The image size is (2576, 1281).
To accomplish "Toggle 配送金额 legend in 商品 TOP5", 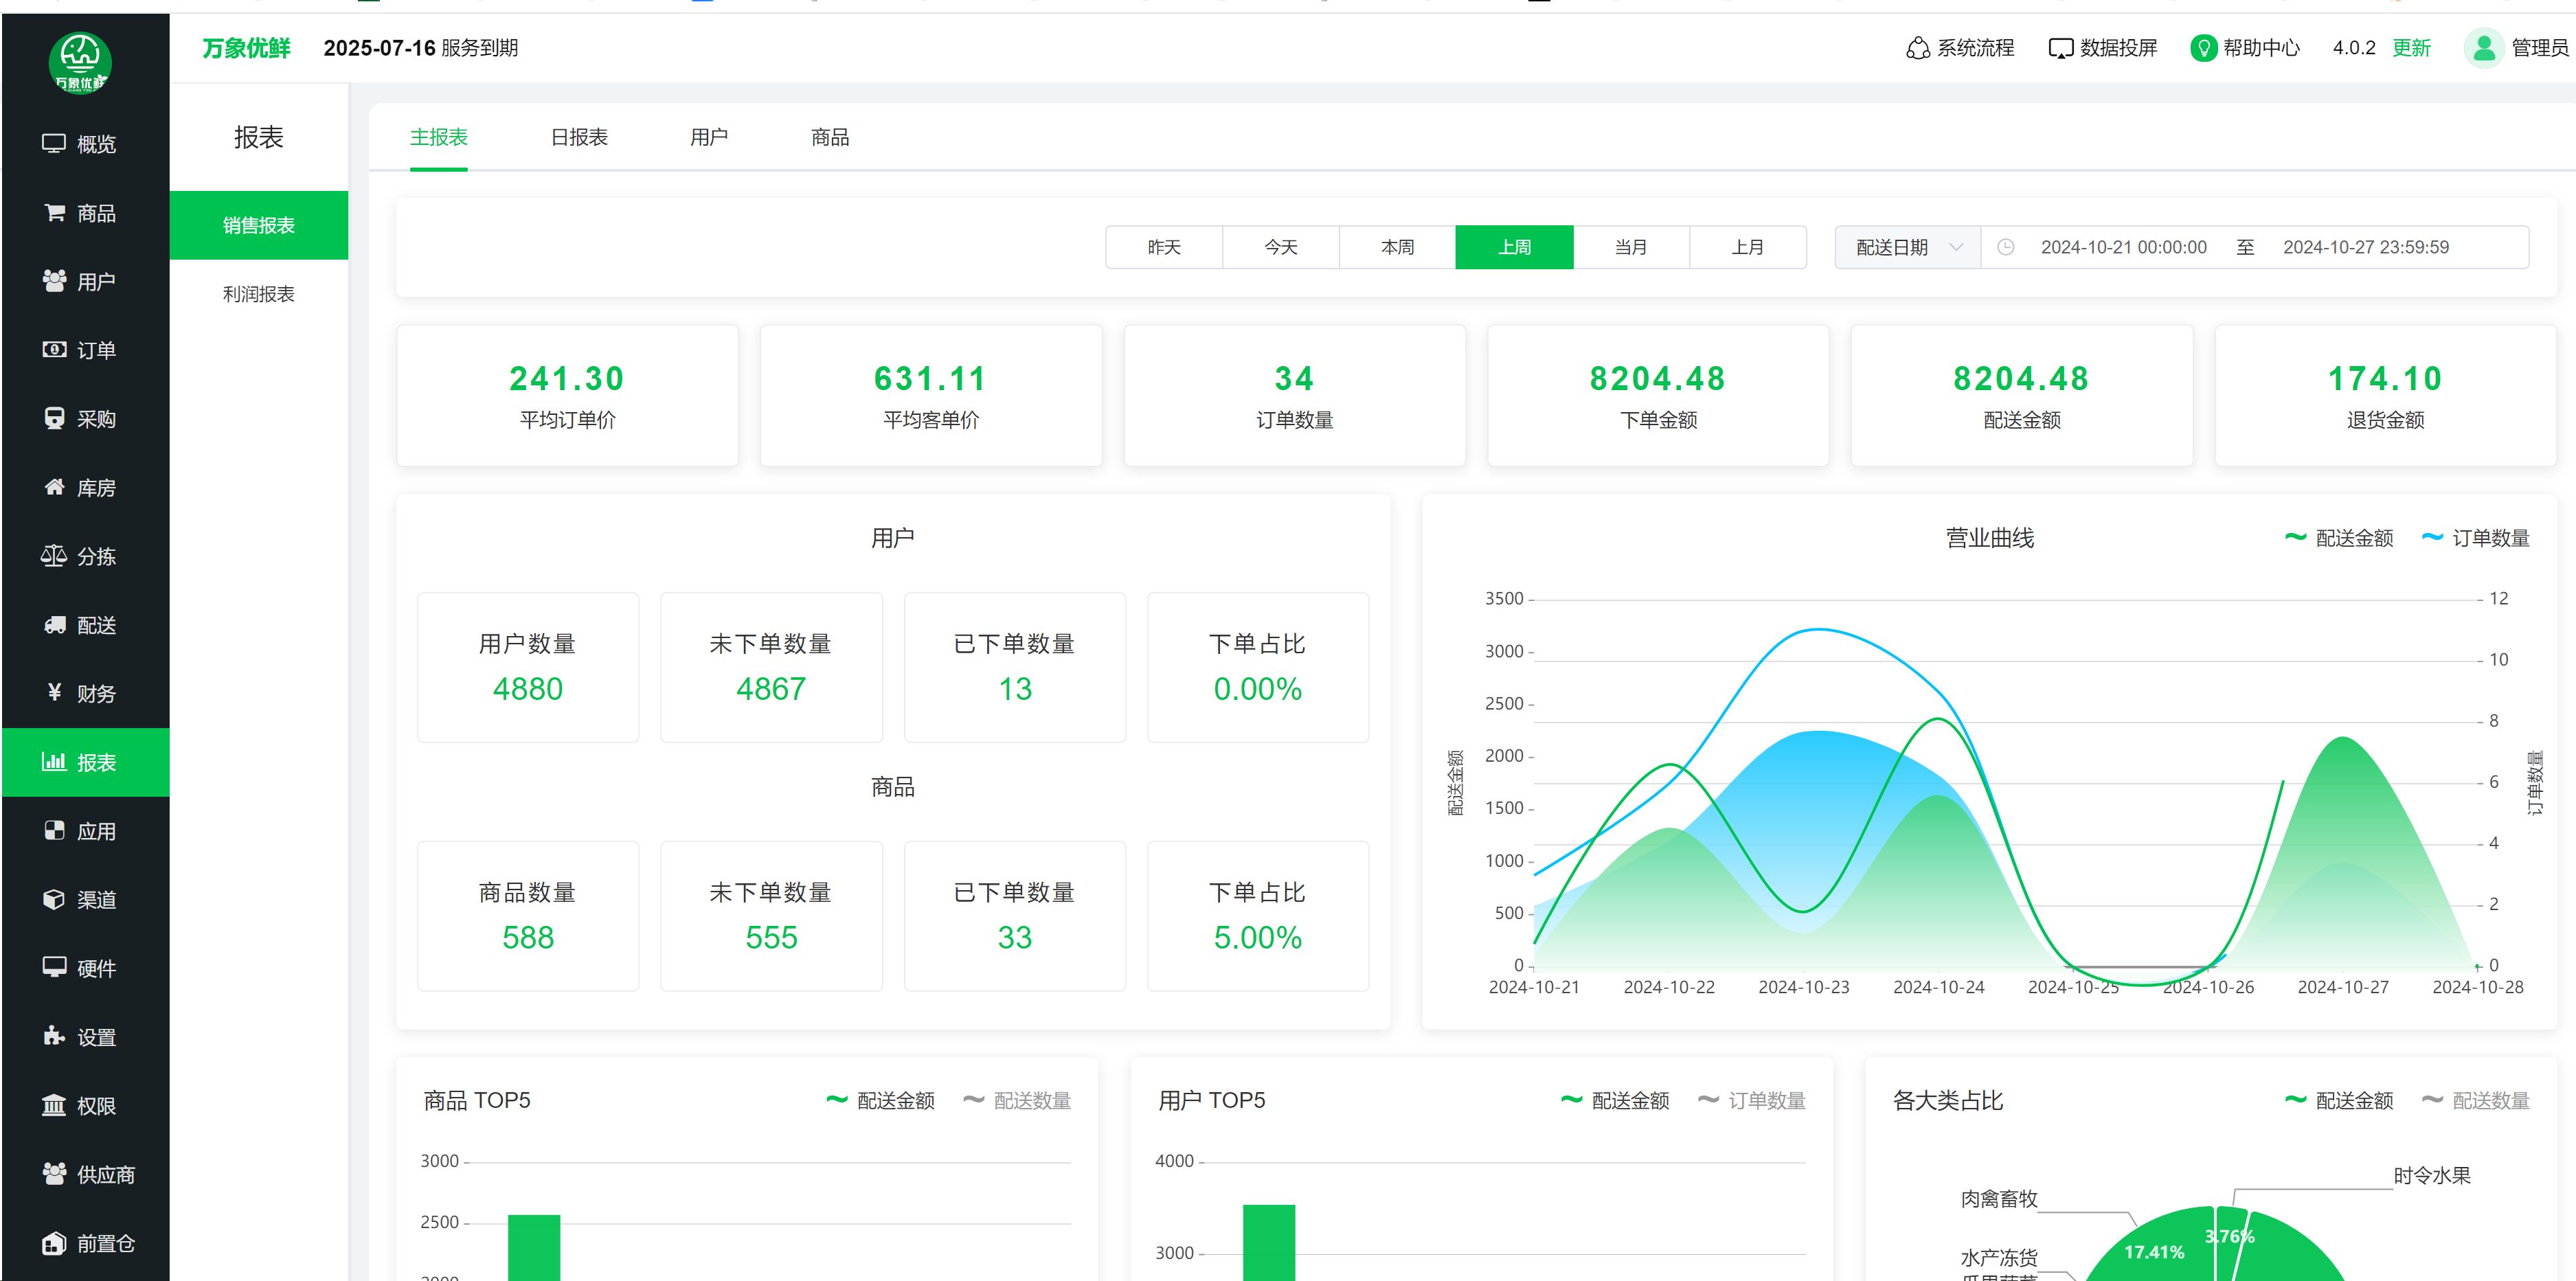I will point(880,1100).
